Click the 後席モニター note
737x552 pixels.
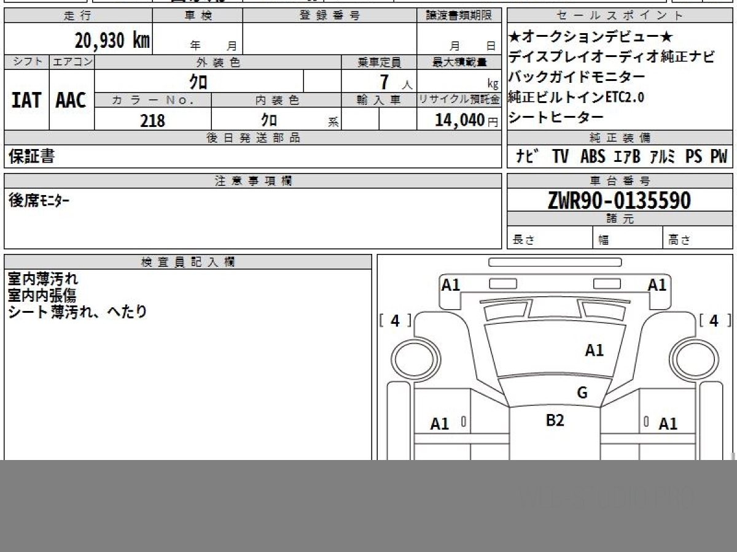39,200
